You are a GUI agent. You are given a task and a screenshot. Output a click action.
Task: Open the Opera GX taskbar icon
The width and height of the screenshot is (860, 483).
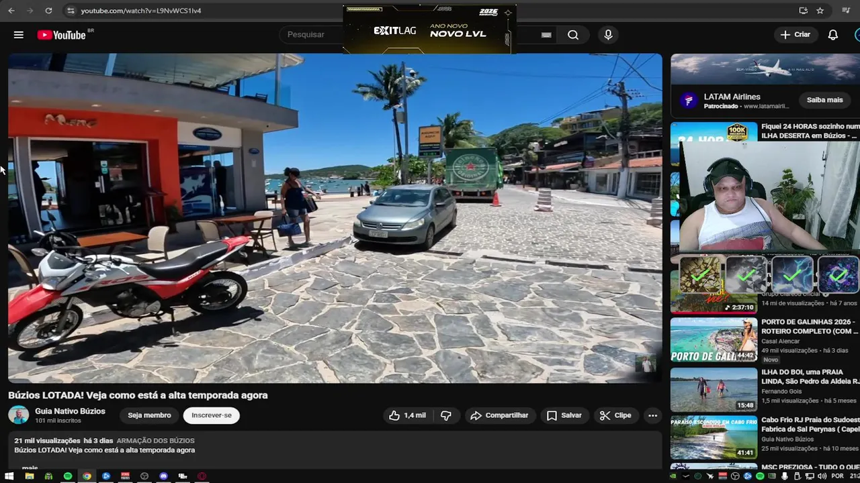pyautogui.click(x=202, y=476)
